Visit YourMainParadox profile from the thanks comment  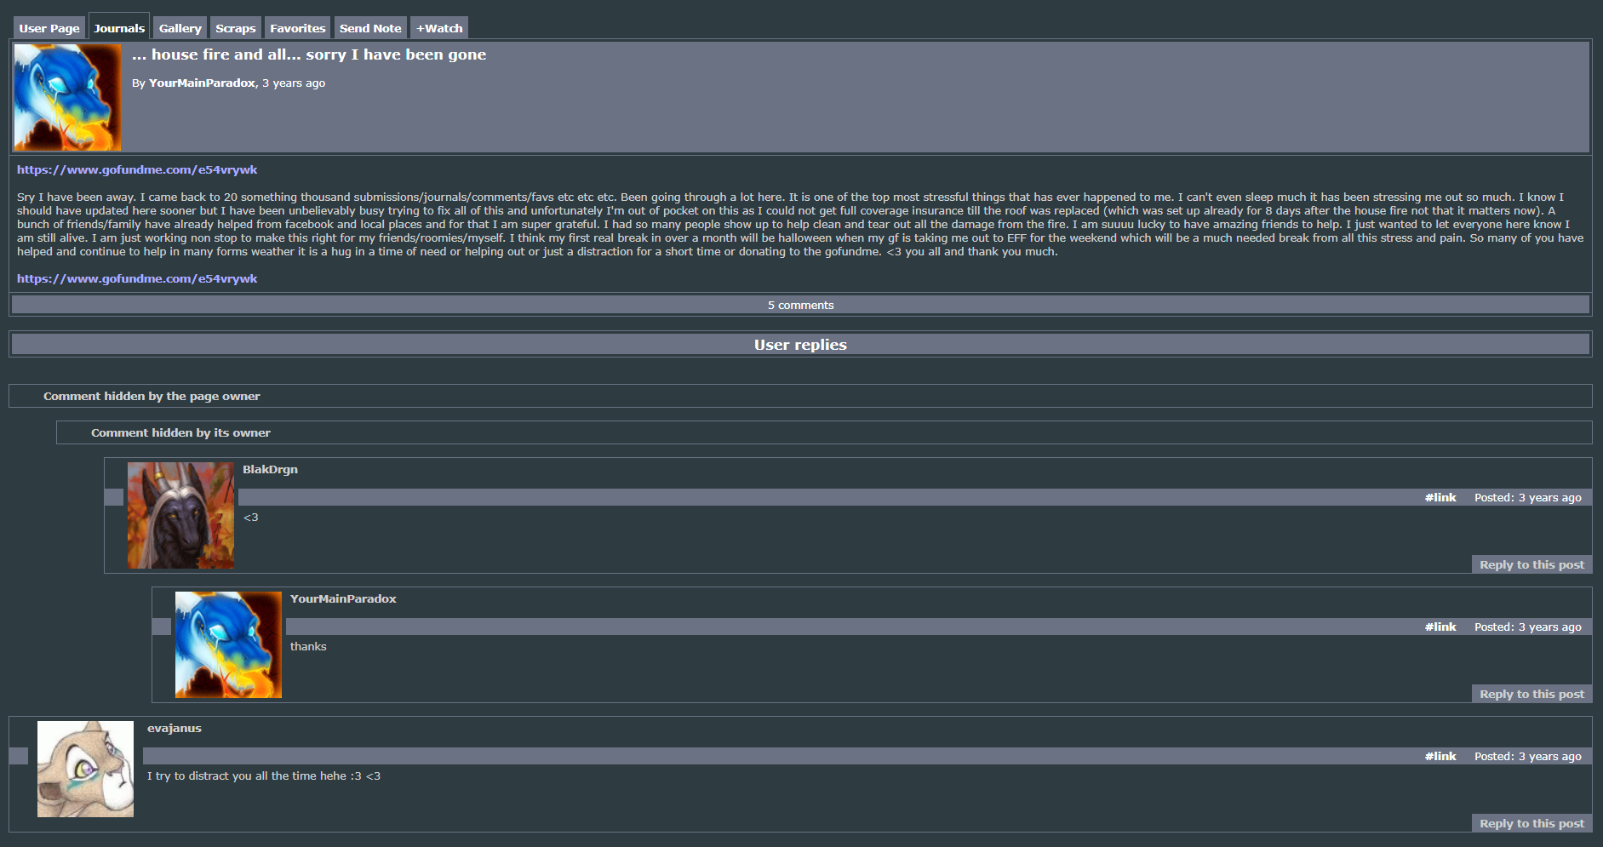click(343, 598)
